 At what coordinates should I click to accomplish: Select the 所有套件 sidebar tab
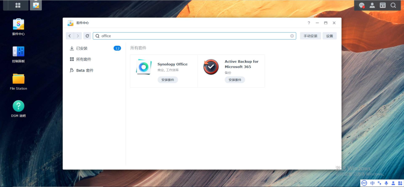coord(83,59)
